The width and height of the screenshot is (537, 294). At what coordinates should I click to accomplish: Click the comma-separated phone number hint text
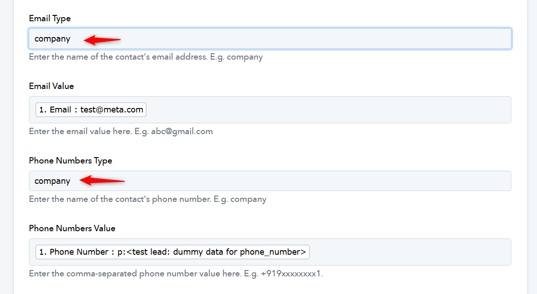[176, 274]
